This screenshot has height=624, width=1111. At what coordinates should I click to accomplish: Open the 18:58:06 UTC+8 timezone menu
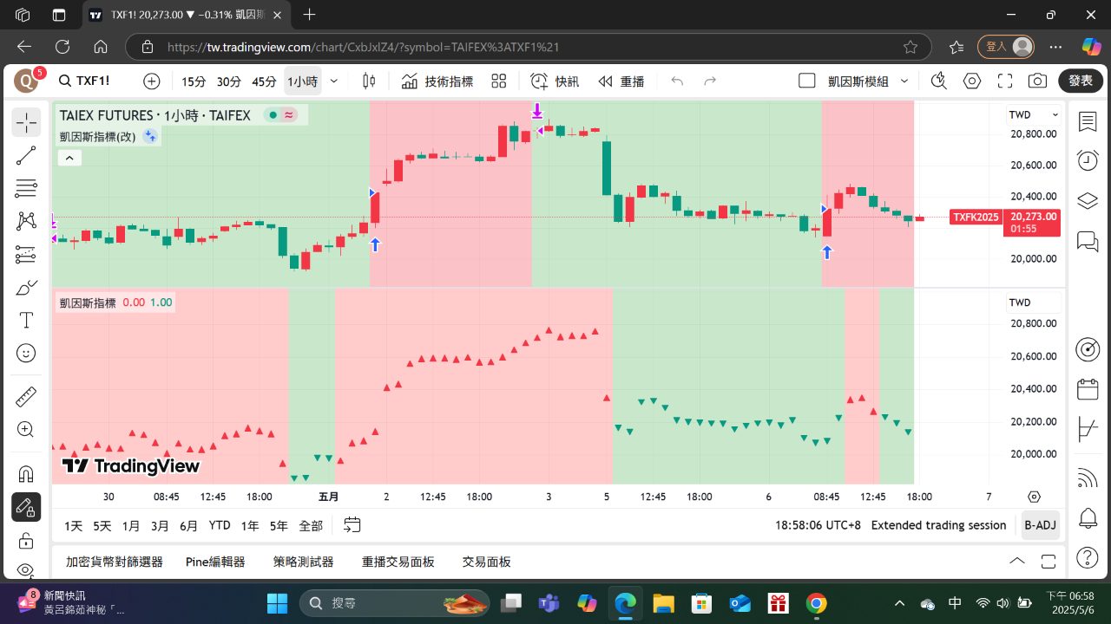818,525
